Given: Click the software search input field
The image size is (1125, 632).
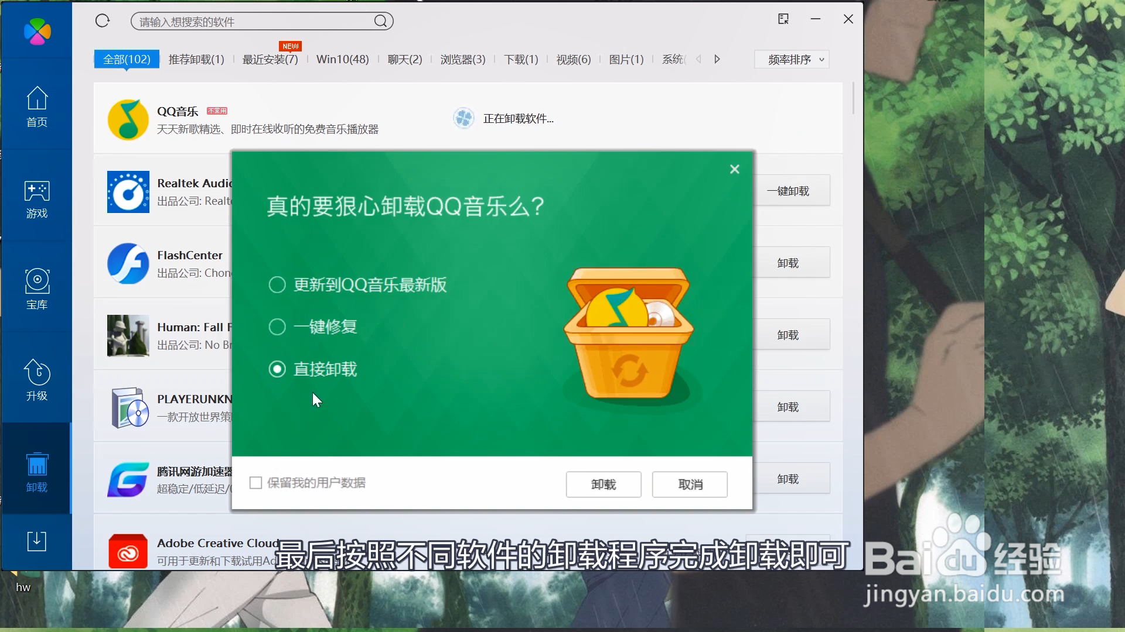Looking at the screenshot, I should click(252, 22).
